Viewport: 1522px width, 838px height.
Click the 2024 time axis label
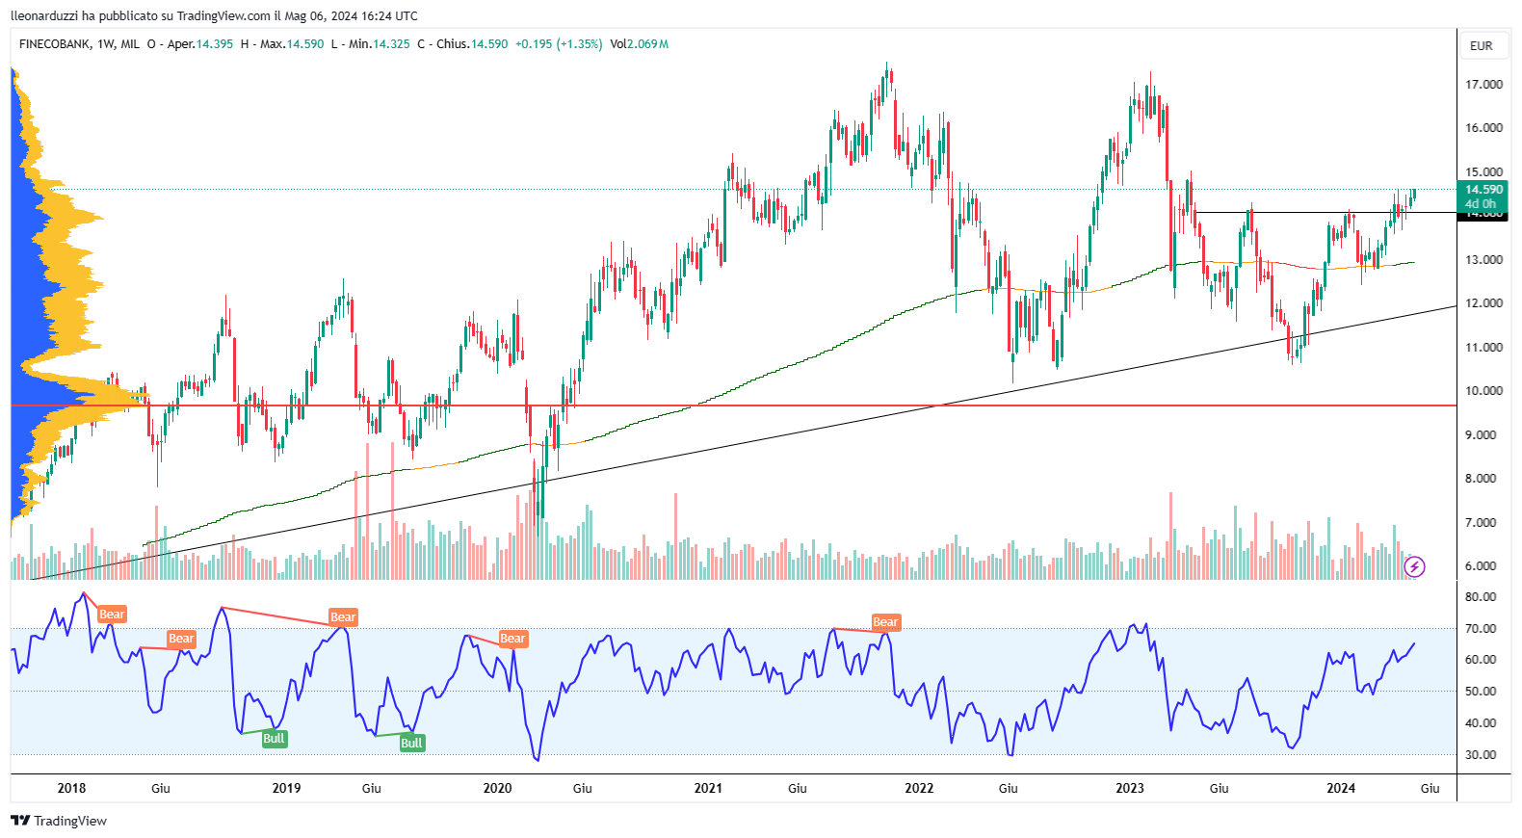click(1341, 788)
